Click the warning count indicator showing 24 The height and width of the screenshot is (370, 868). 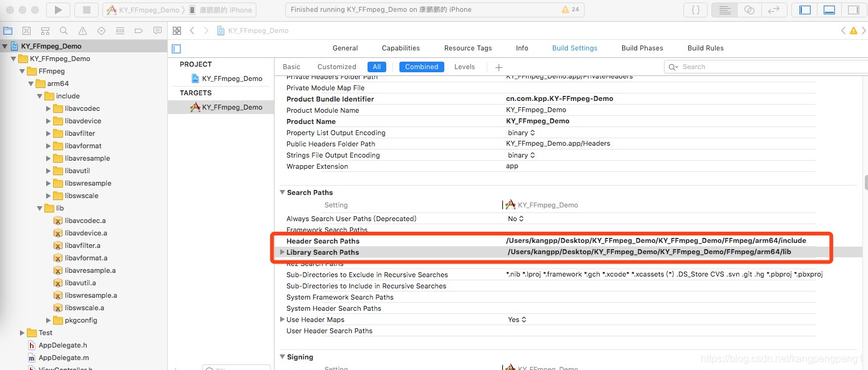570,10
